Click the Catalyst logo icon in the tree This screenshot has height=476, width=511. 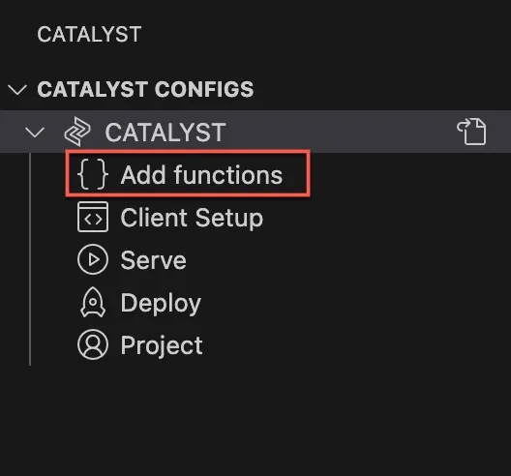pyautogui.click(x=77, y=132)
